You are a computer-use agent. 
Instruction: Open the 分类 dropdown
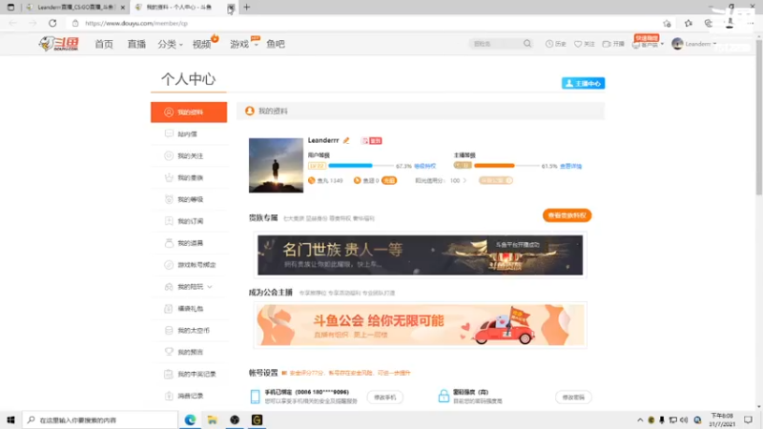point(170,44)
